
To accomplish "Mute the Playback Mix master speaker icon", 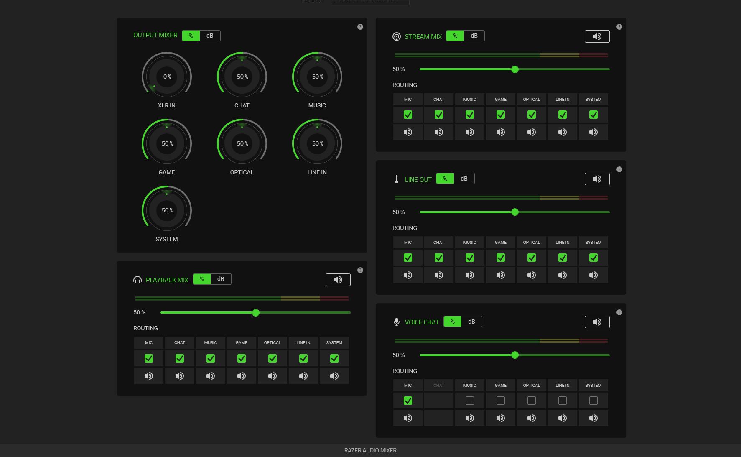I will (x=338, y=279).
